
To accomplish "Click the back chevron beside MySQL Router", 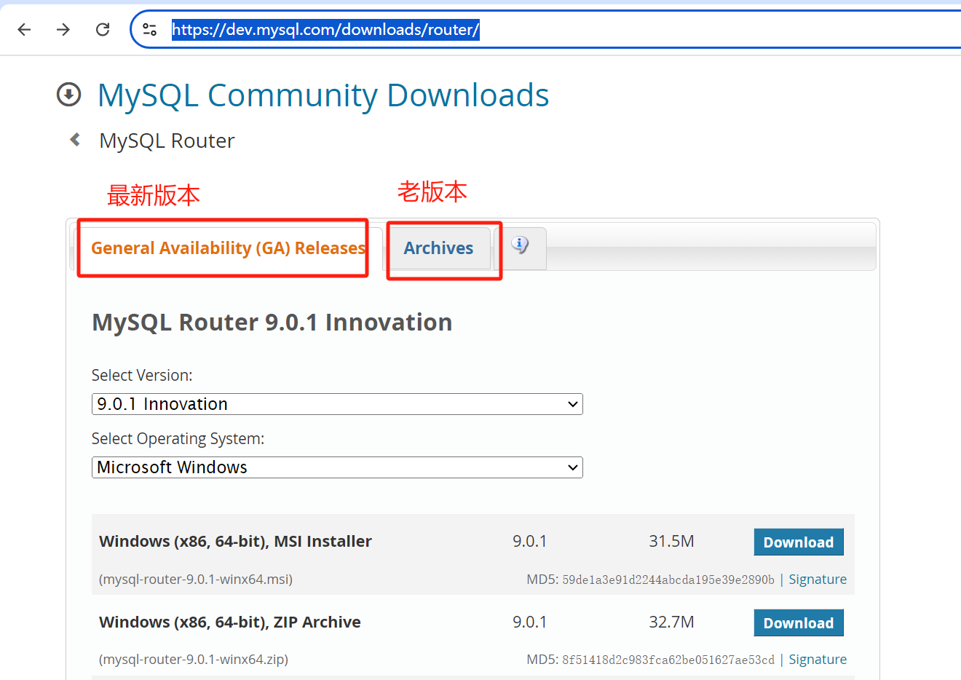I will 75,140.
